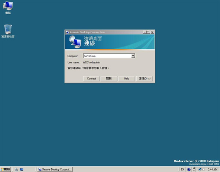Open the network connection tray icon
Image resolution: width=220 pixels, height=172 pixels.
(200, 169)
